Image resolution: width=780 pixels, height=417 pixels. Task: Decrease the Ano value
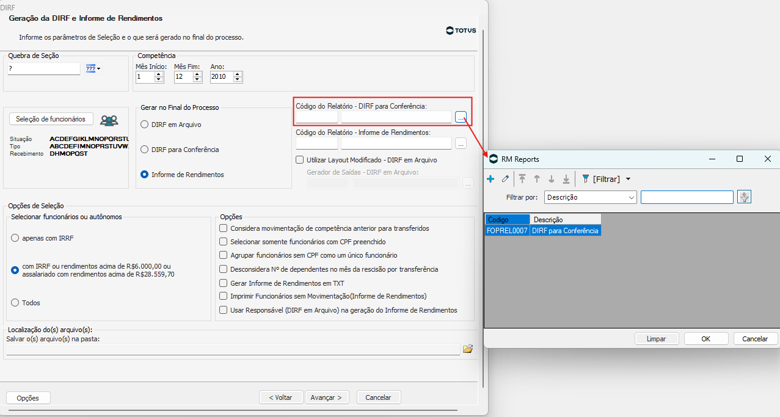coord(238,79)
